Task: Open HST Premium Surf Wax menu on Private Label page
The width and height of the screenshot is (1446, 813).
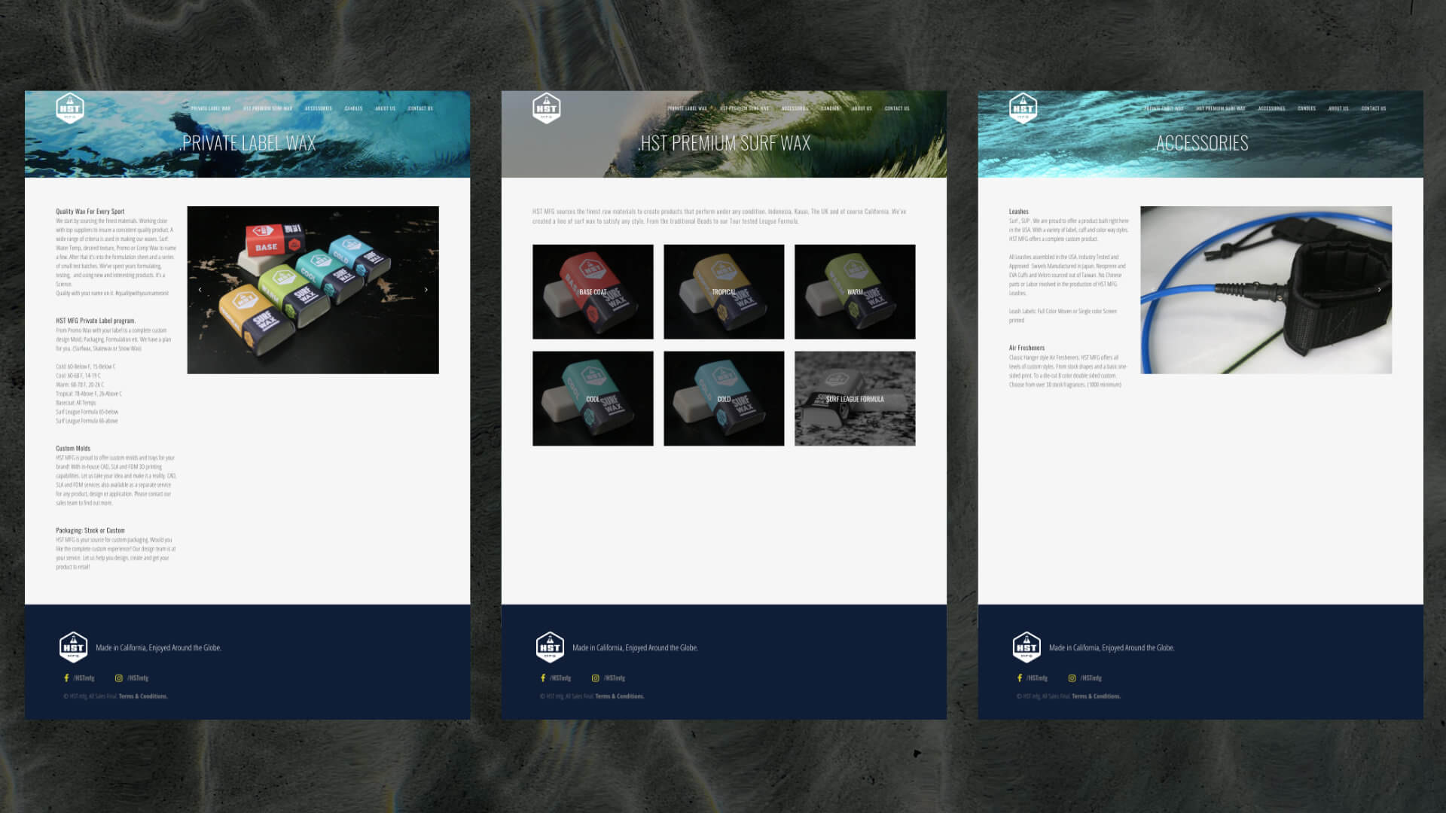Action: [267, 108]
